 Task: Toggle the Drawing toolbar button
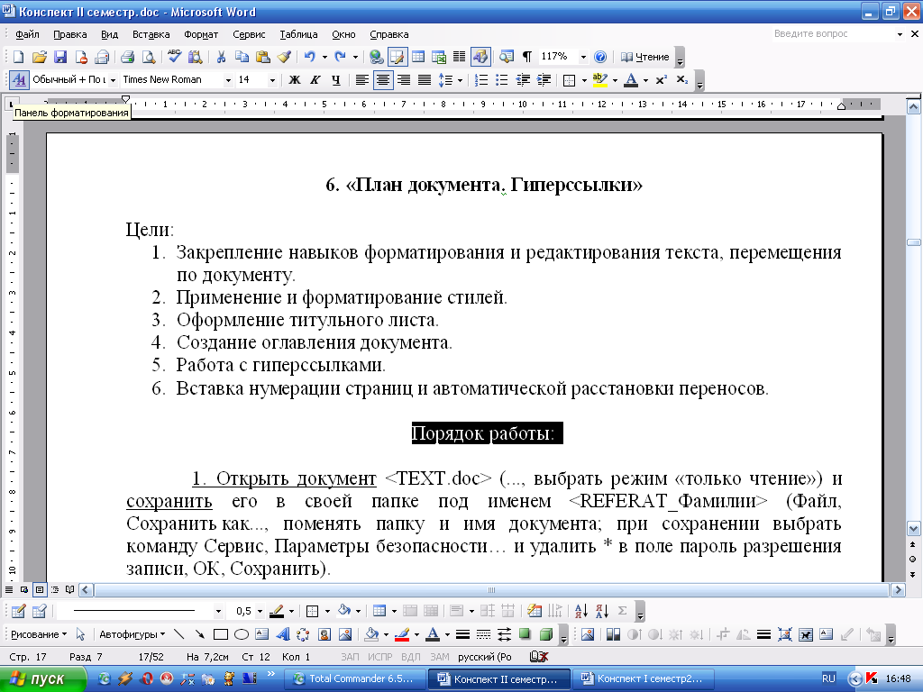tap(480, 57)
